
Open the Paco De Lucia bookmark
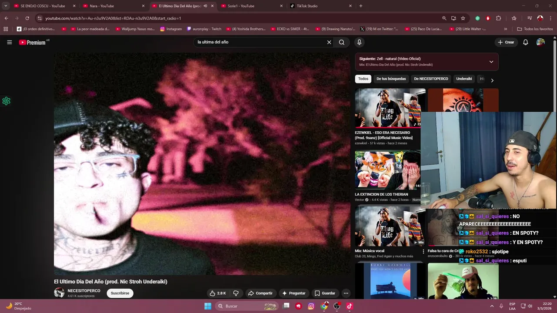point(423,29)
